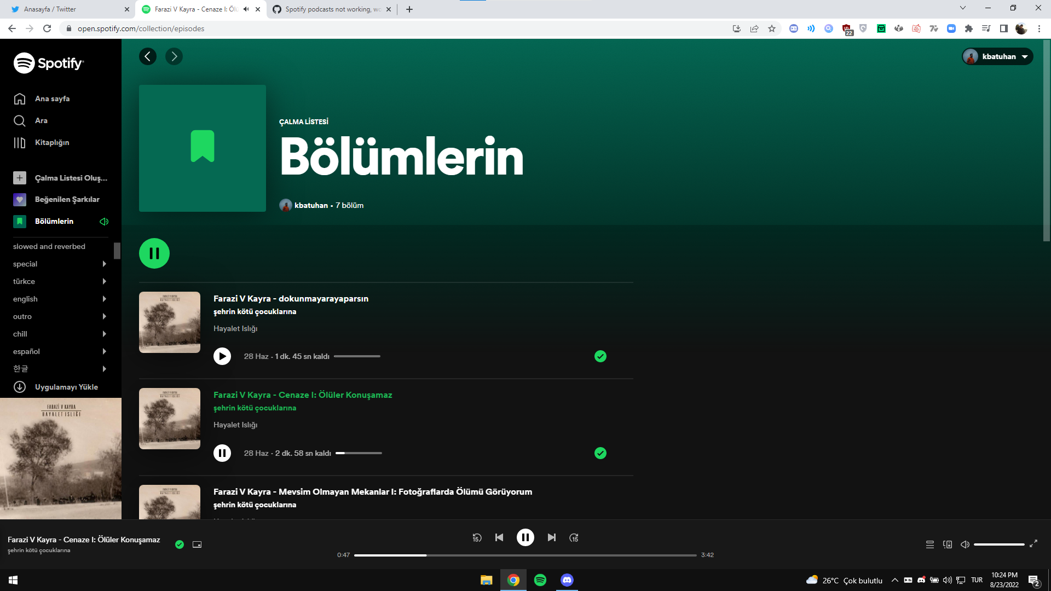The width and height of the screenshot is (1051, 591).
Task: Enter fullscreen mode via expand icon
Action: [1034, 544]
